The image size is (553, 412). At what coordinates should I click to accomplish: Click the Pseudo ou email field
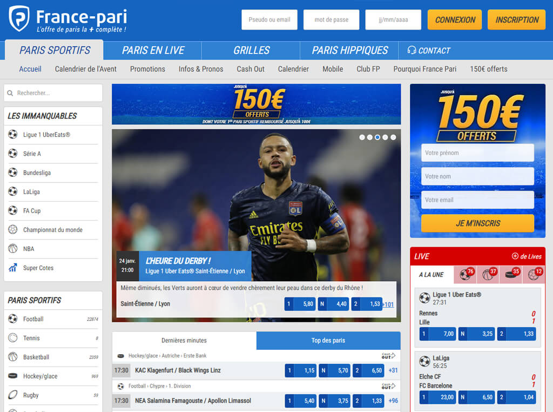(x=269, y=20)
